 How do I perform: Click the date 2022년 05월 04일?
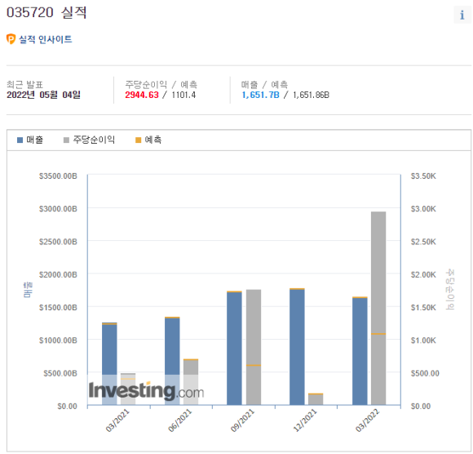[44, 95]
